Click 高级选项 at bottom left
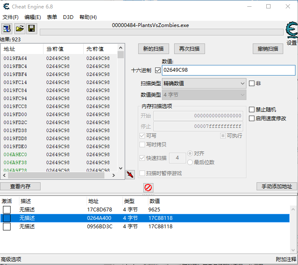The image size is (298, 265). tap(11, 259)
